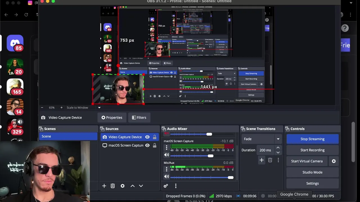Toggle lock on macOS Screen Capture source
Screen dimensions: 360x202
point(154,145)
